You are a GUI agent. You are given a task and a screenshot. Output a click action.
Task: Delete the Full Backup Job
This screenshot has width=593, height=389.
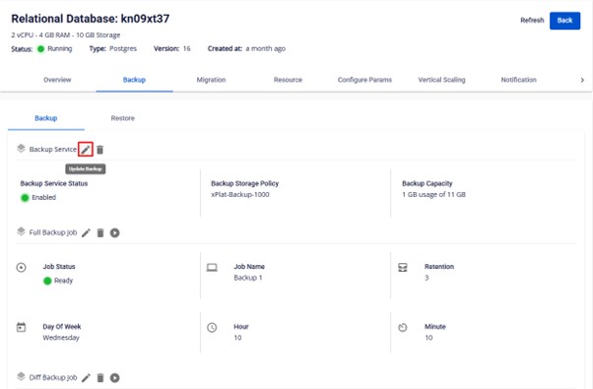point(100,232)
